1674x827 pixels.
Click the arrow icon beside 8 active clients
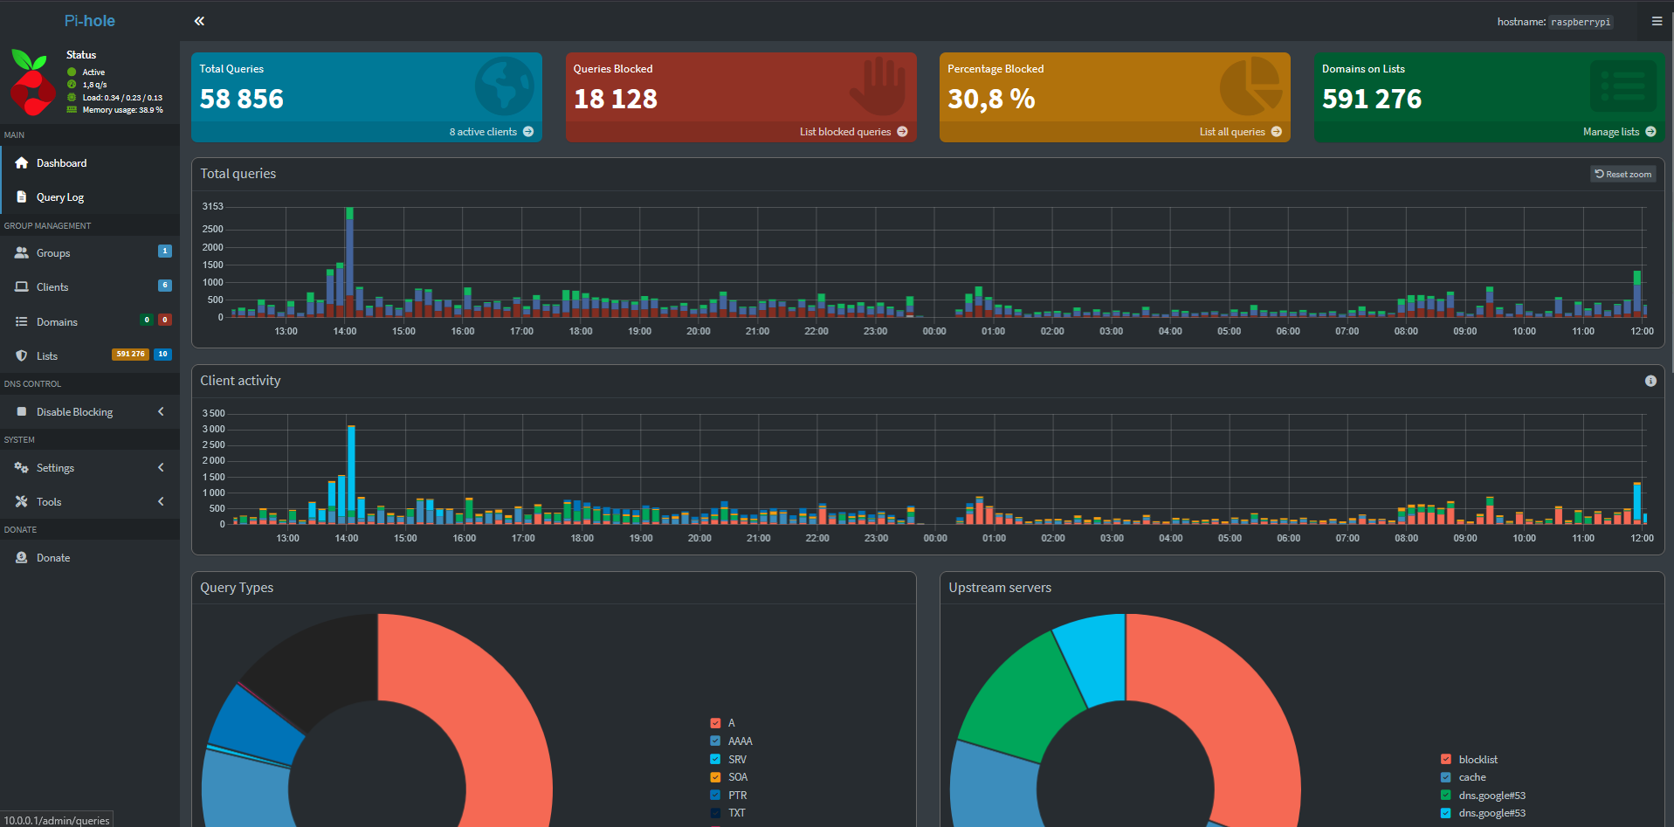coord(528,132)
